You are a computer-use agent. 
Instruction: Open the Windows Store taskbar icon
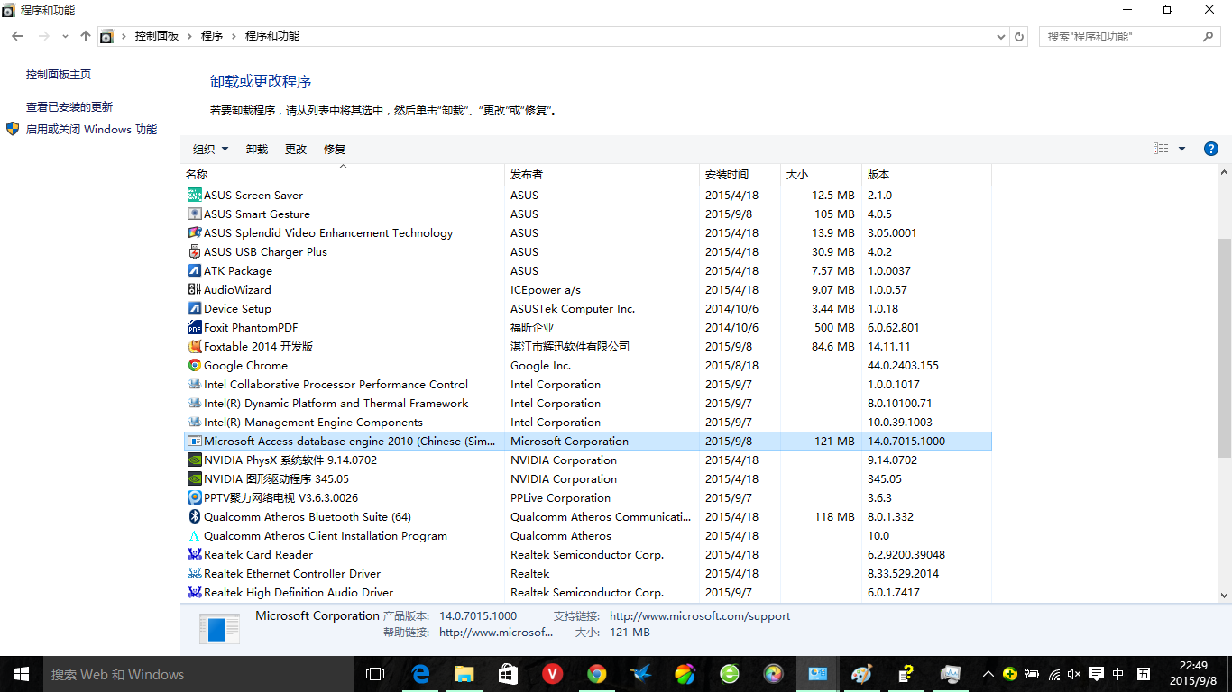[509, 674]
